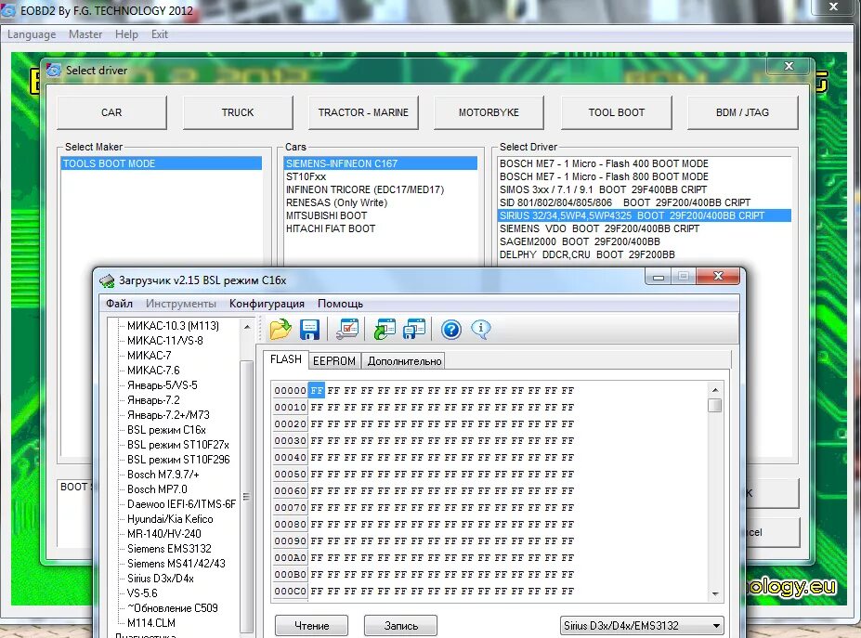This screenshot has height=638, width=861.
Task: Click the info speech bubble icon
Action: tap(481, 330)
